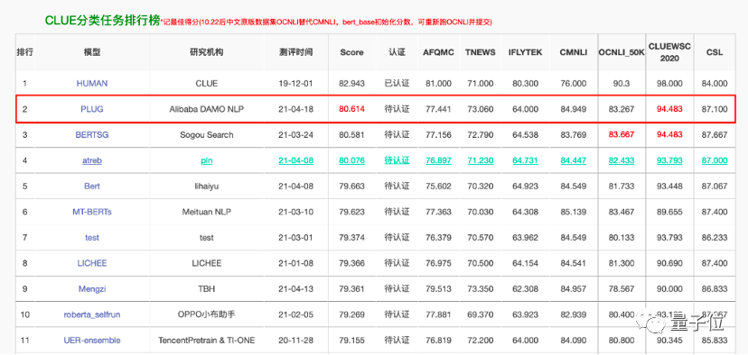The height and width of the screenshot is (355, 748).
Task: Click the date 21-04-18
Action: tap(295, 109)
